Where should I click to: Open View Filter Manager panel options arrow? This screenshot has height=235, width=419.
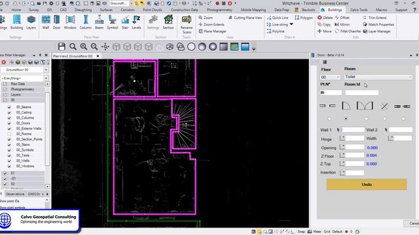(34, 55)
